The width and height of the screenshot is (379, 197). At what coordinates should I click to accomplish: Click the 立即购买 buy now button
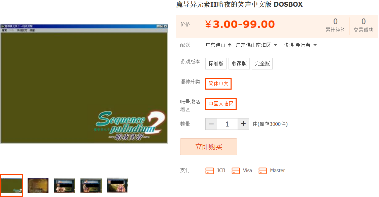(209, 147)
